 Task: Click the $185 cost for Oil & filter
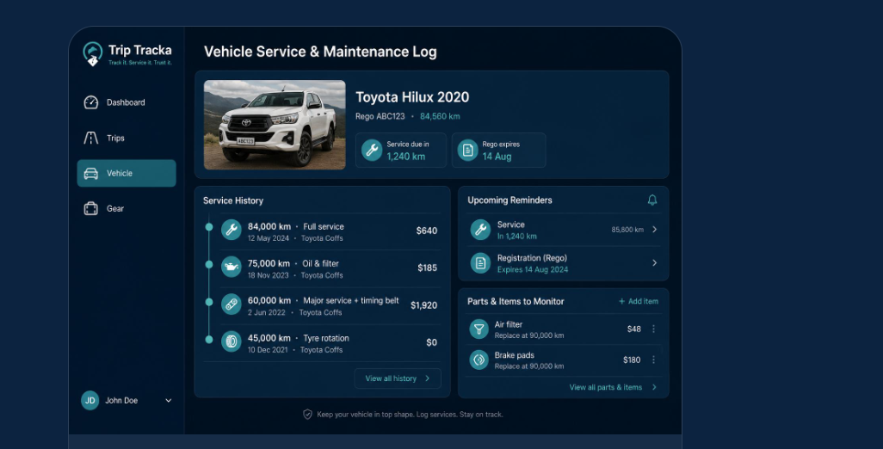click(427, 268)
